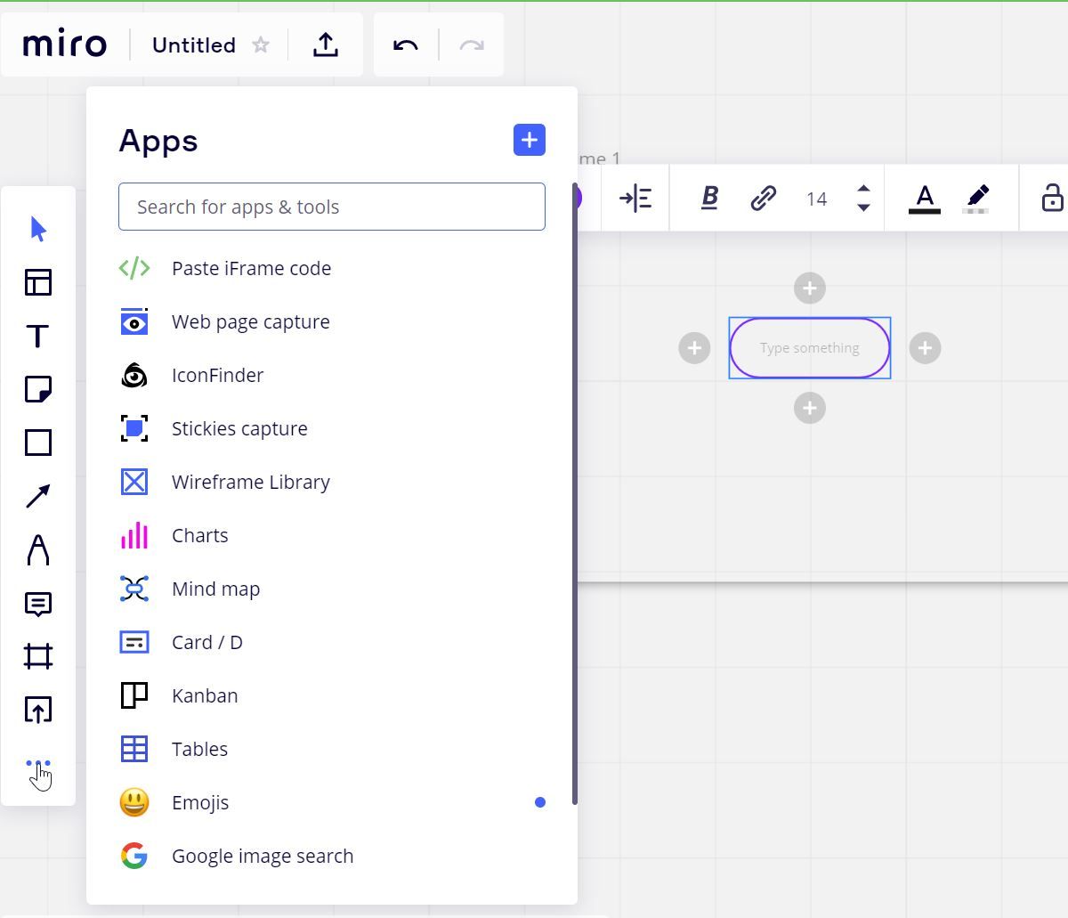The image size is (1068, 918).
Task: Select the Sticky note tool
Action: coord(38,389)
